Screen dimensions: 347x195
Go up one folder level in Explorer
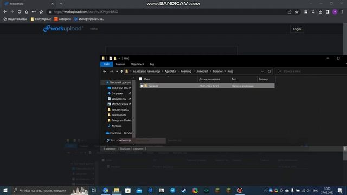click(x=121, y=71)
